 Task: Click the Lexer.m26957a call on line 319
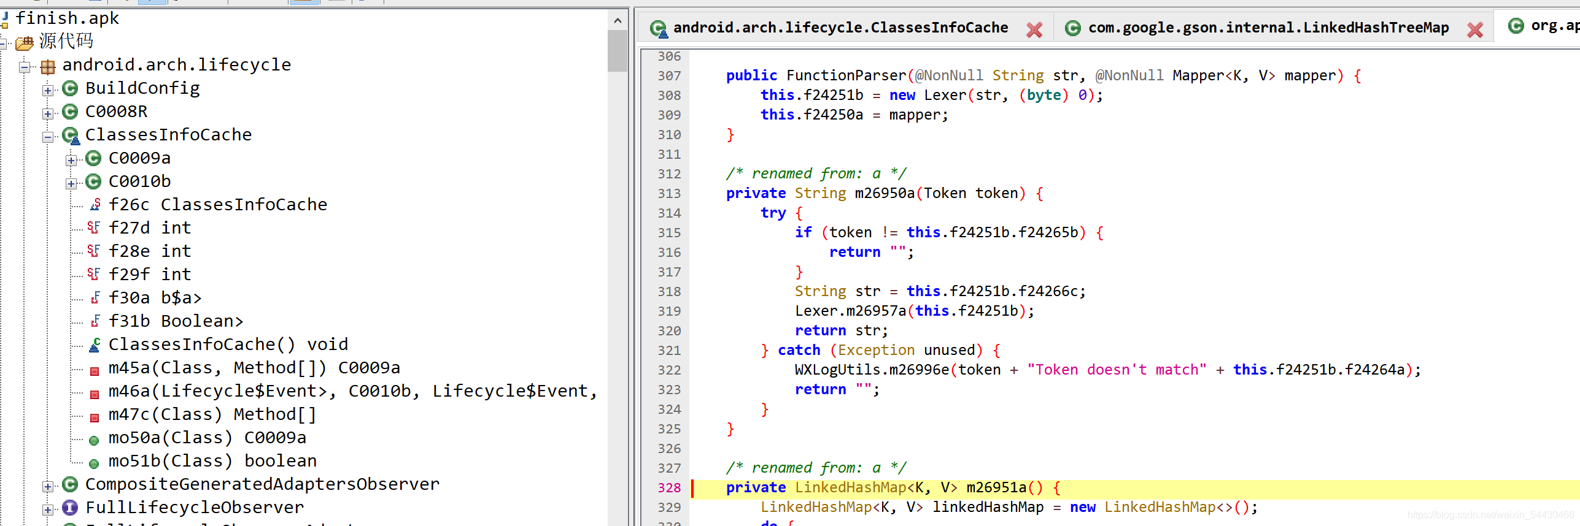(851, 311)
